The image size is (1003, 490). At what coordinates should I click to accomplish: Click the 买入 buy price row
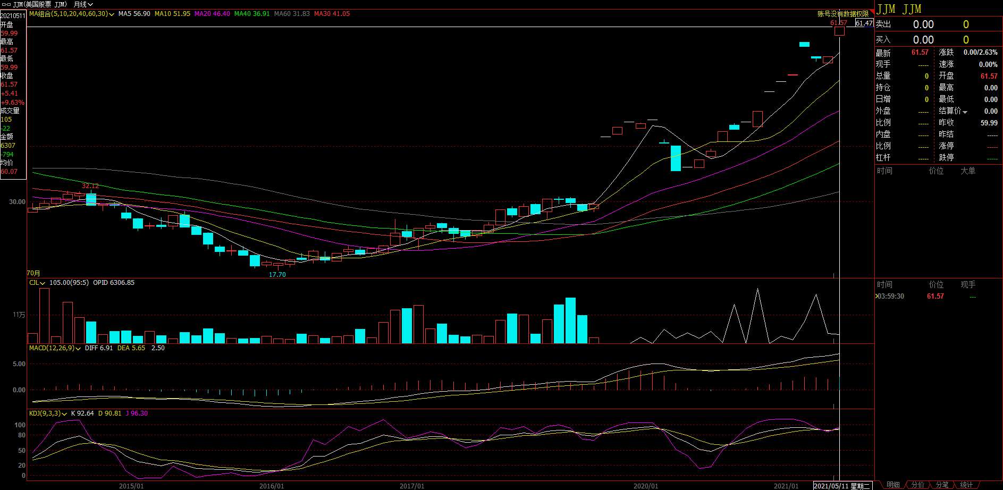938,40
